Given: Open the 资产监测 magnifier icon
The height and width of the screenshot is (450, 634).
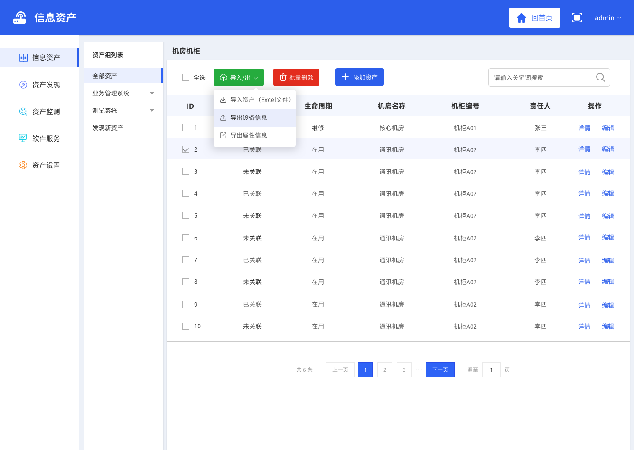Looking at the screenshot, I should [x=23, y=111].
